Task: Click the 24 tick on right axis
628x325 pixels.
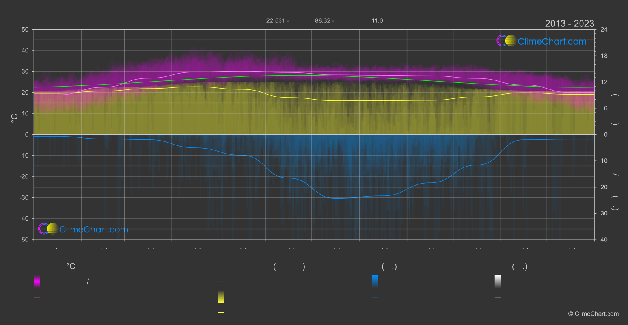Action: 604,30
